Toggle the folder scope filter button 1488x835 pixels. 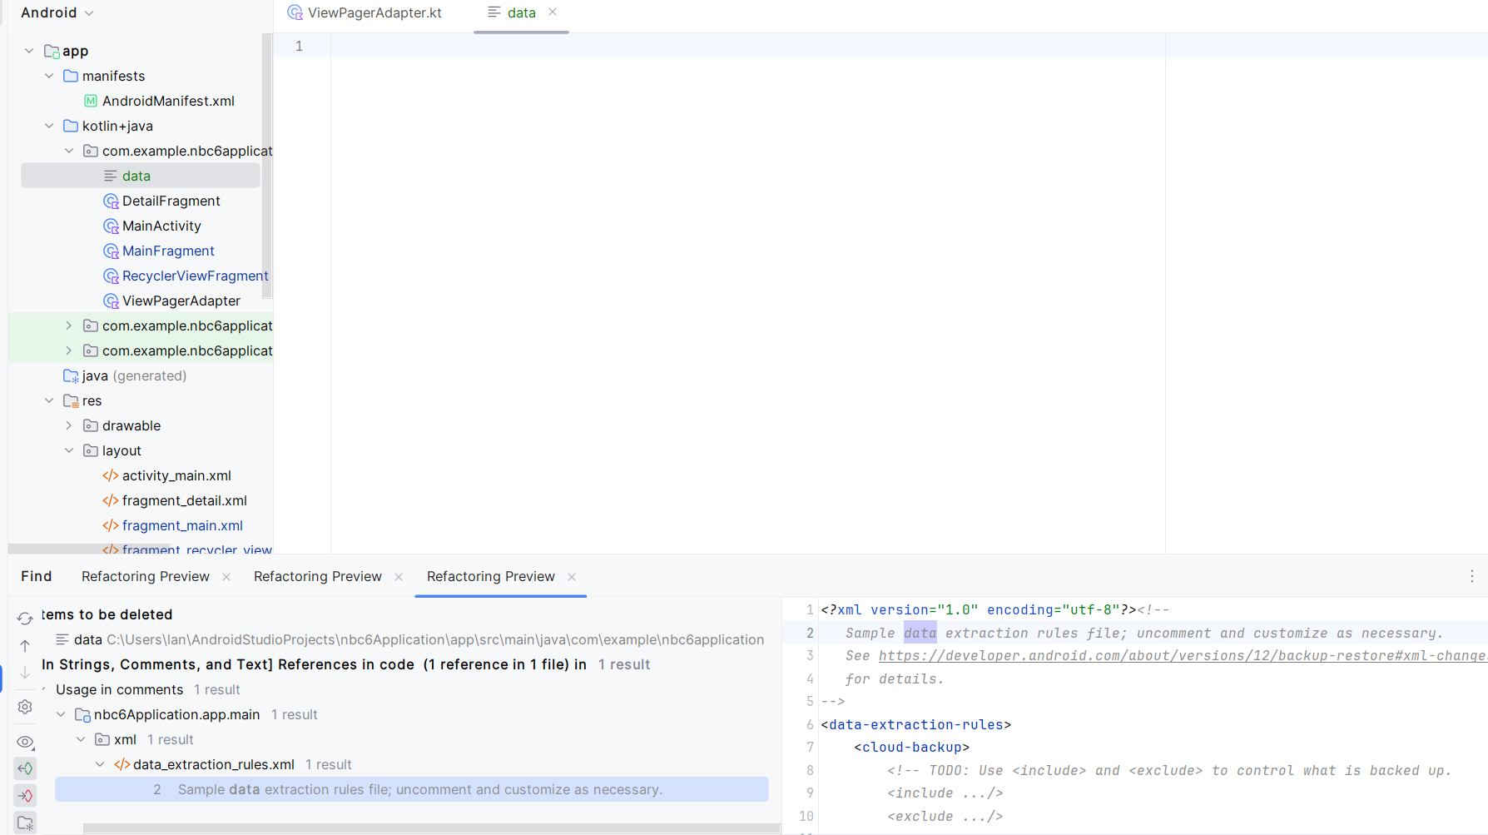click(x=25, y=823)
